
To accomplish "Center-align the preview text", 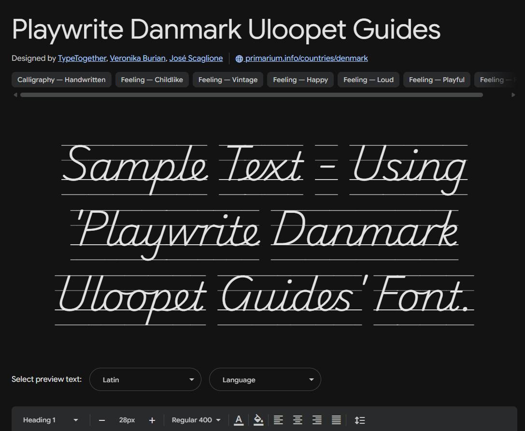I will pos(298,420).
